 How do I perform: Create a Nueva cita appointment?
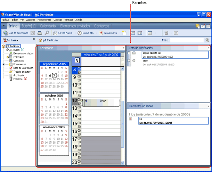pos(85,33)
